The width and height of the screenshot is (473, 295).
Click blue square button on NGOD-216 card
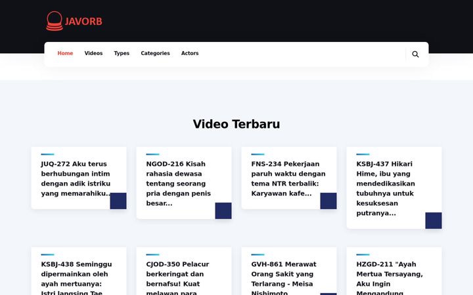coord(223,210)
